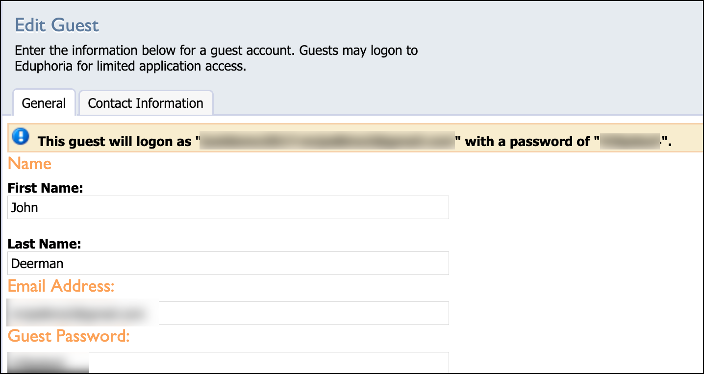Click the 'Edit Guest' page title
The width and height of the screenshot is (704, 374).
click(57, 25)
